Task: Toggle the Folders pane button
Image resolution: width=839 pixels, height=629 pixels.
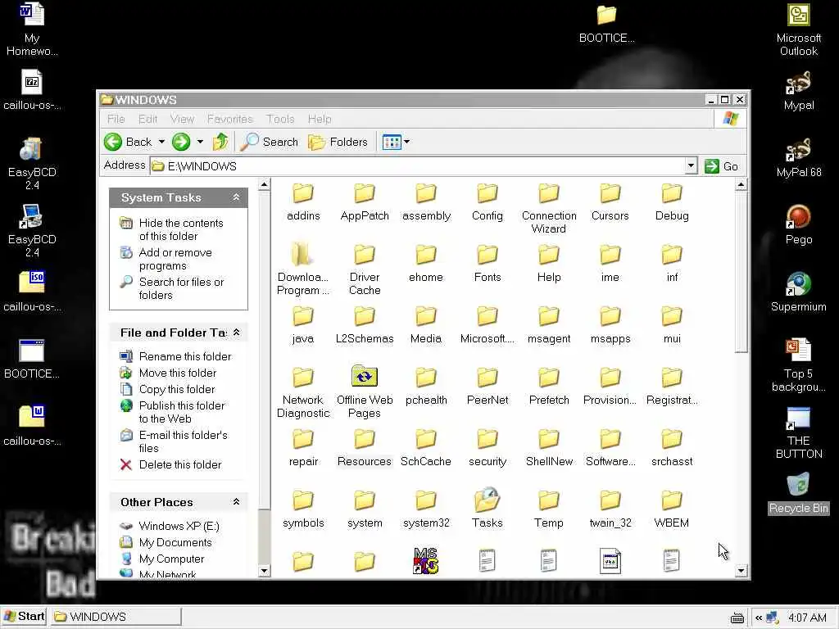Action: point(338,142)
